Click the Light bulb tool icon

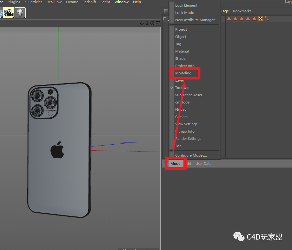pyautogui.click(x=20, y=13)
